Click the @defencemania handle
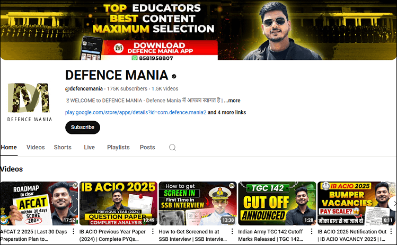Image resolution: width=397 pixels, height=245 pixels. click(x=84, y=89)
